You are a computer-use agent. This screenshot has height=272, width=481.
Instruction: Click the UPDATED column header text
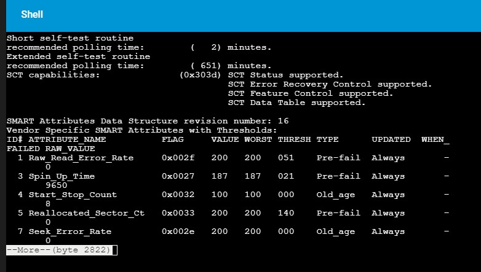click(391, 139)
